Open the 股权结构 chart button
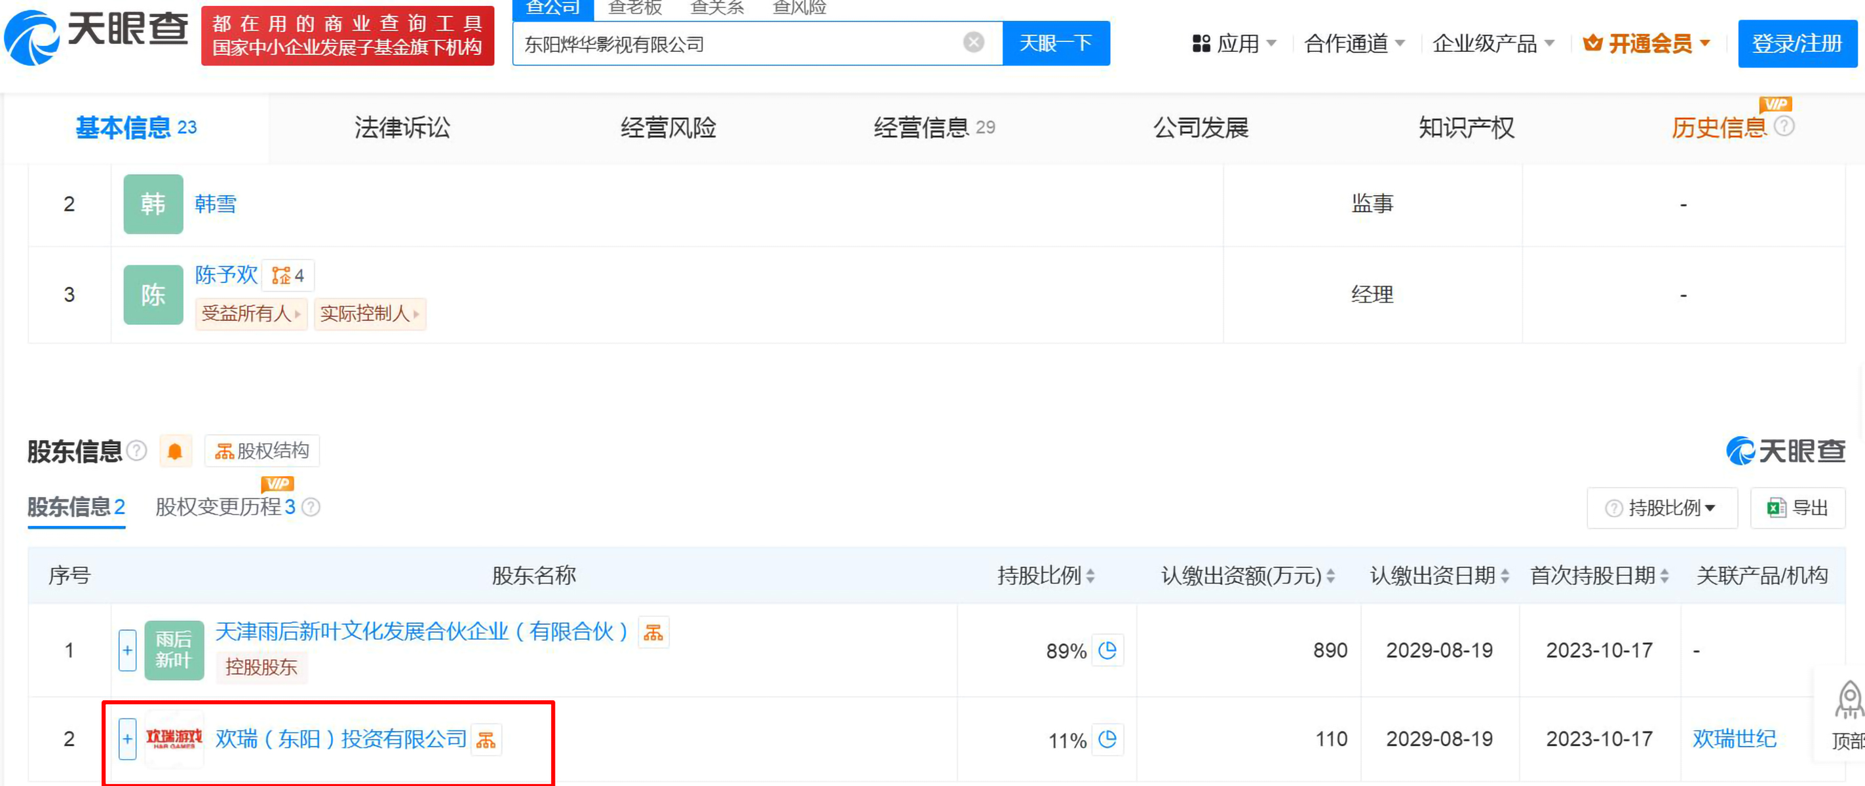1865x786 pixels. click(x=261, y=451)
